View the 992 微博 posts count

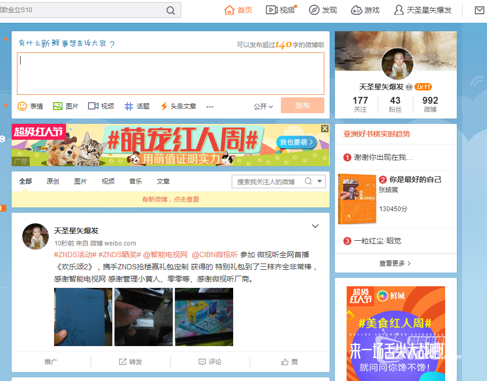tap(430, 105)
